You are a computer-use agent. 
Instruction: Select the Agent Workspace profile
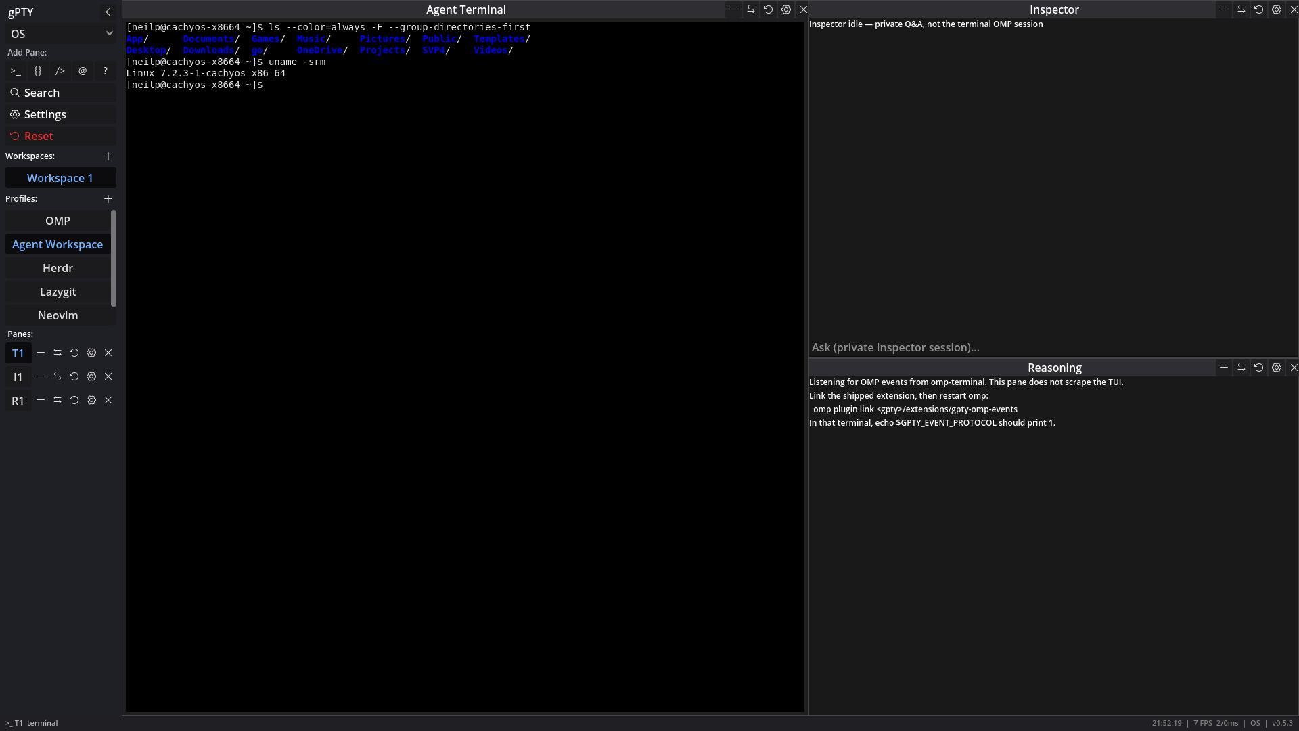tap(58, 244)
